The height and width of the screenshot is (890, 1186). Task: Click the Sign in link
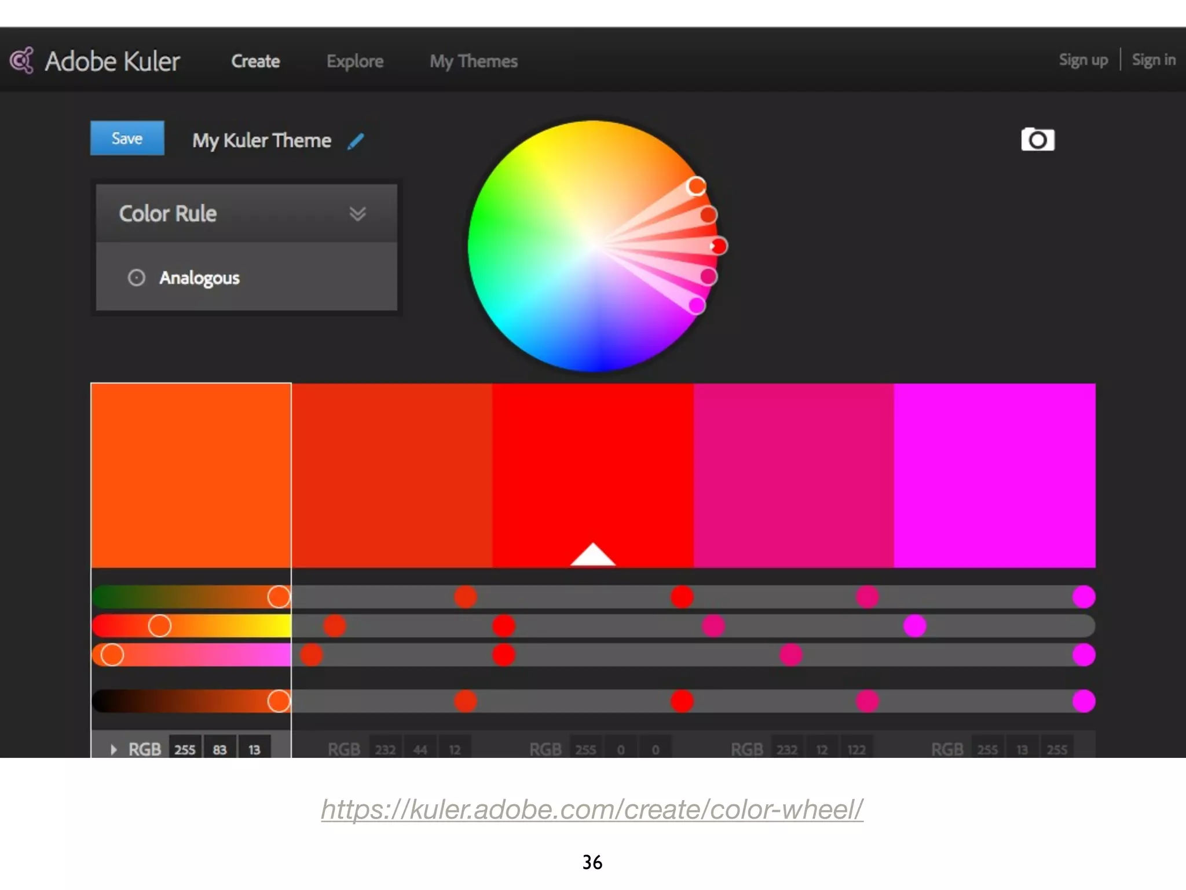tap(1153, 60)
